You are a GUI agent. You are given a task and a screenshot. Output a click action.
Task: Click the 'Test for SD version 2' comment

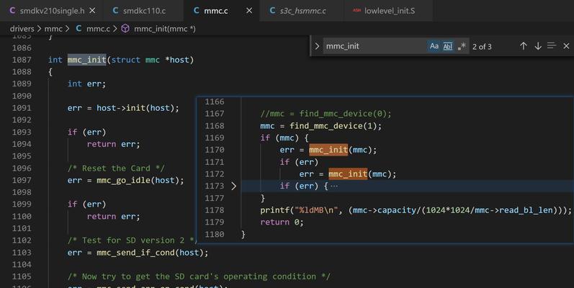click(x=132, y=240)
